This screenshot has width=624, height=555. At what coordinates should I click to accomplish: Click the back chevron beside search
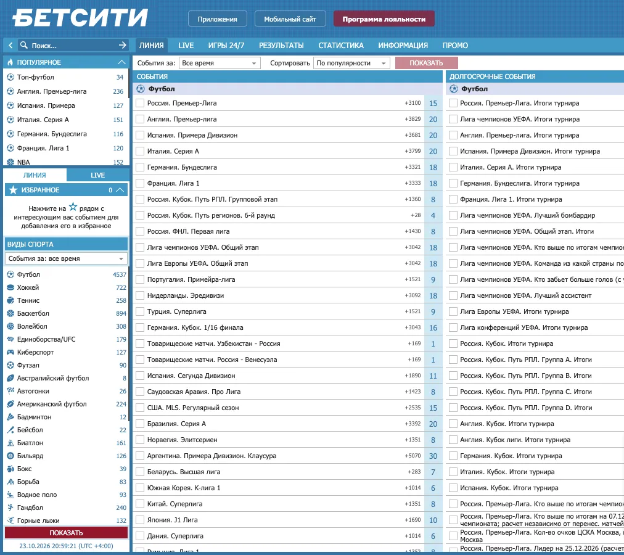pos(10,46)
